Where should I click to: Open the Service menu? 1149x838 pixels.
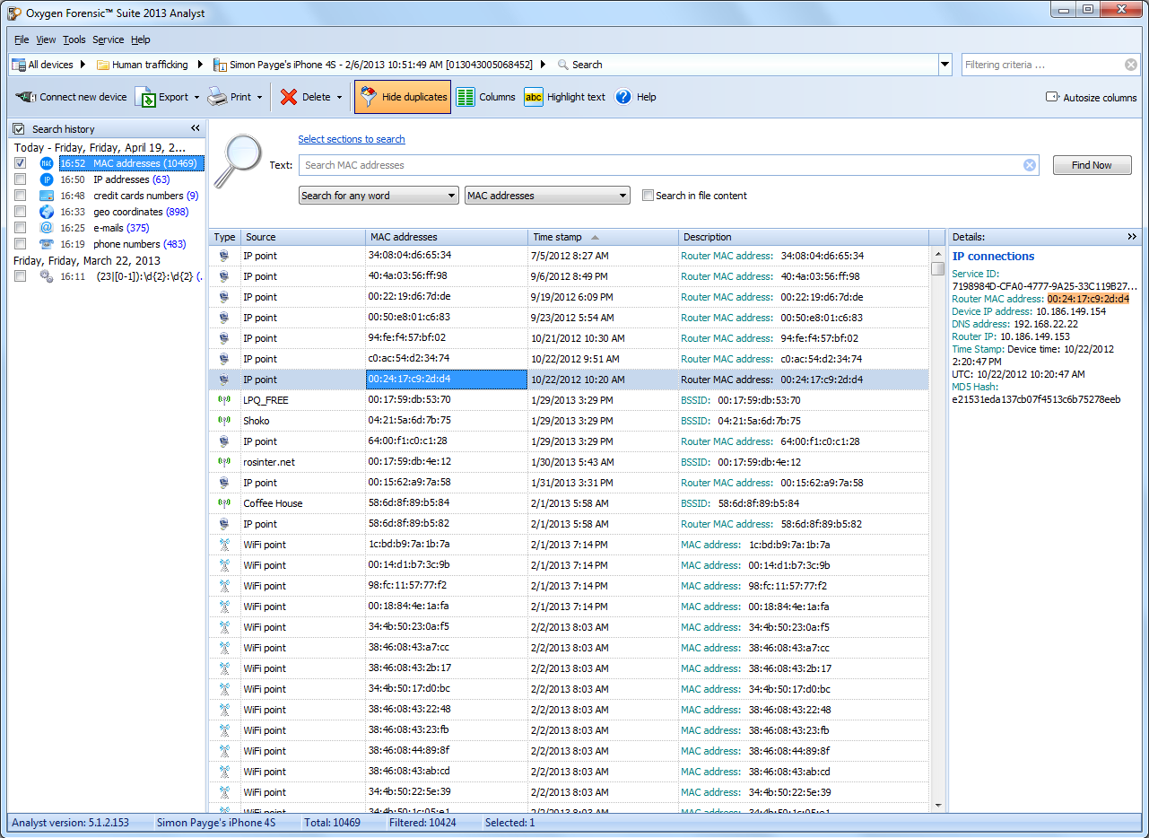109,39
